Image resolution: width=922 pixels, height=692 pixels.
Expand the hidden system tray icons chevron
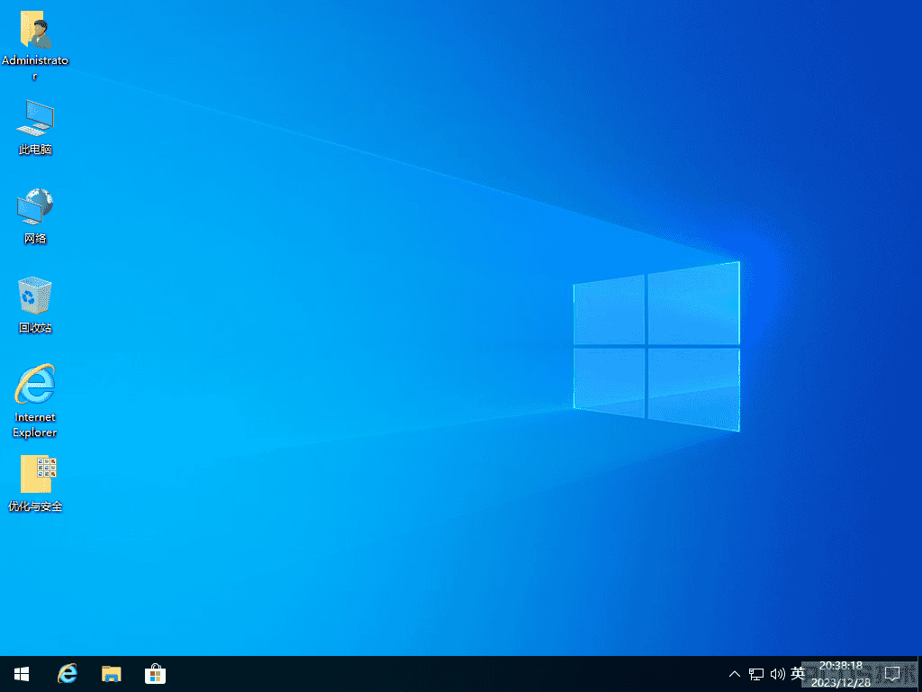(x=735, y=674)
